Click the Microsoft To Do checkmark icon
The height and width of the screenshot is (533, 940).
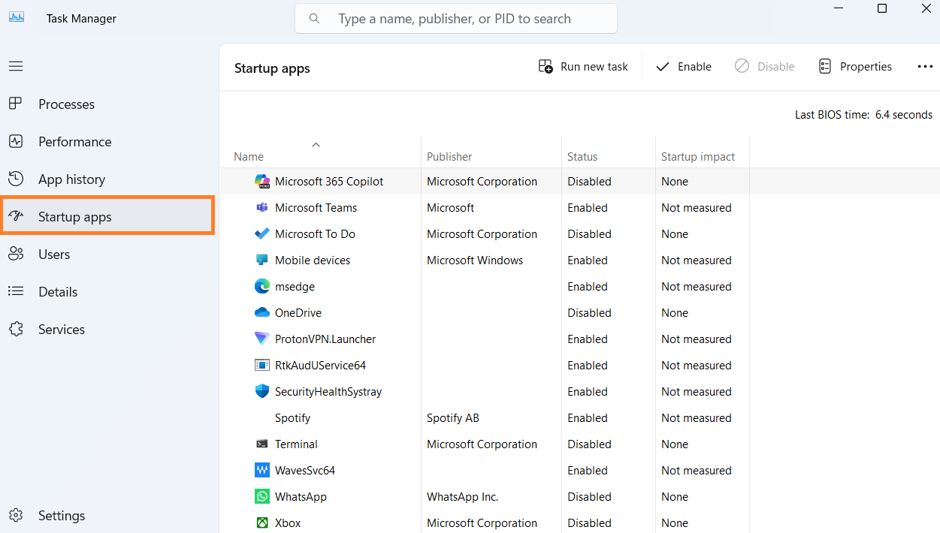(262, 234)
